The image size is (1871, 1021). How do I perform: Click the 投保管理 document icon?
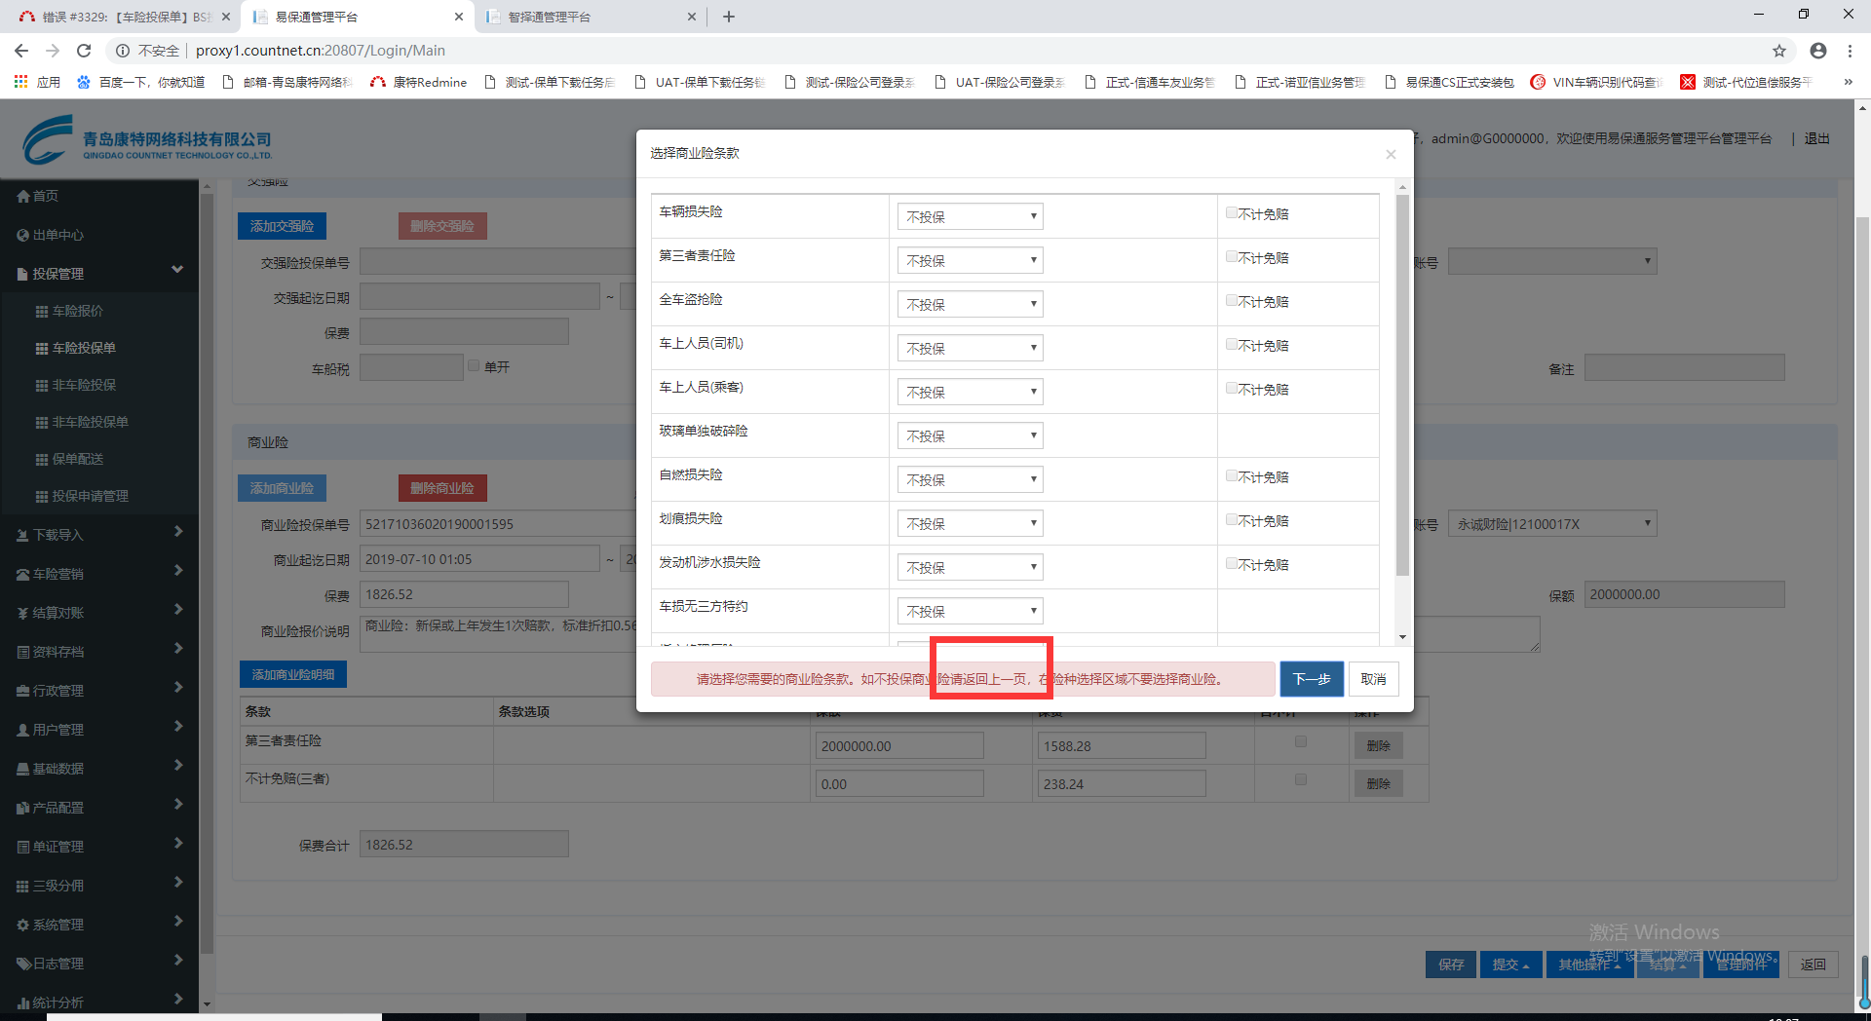pos(23,275)
